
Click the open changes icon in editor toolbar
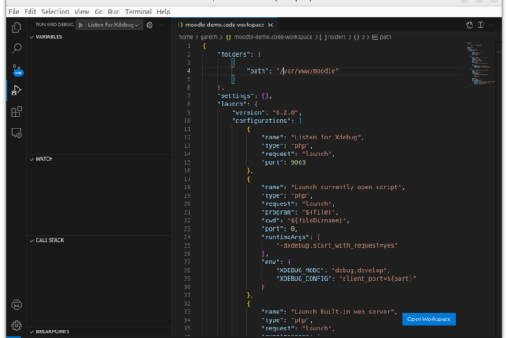click(x=469, y=25)
